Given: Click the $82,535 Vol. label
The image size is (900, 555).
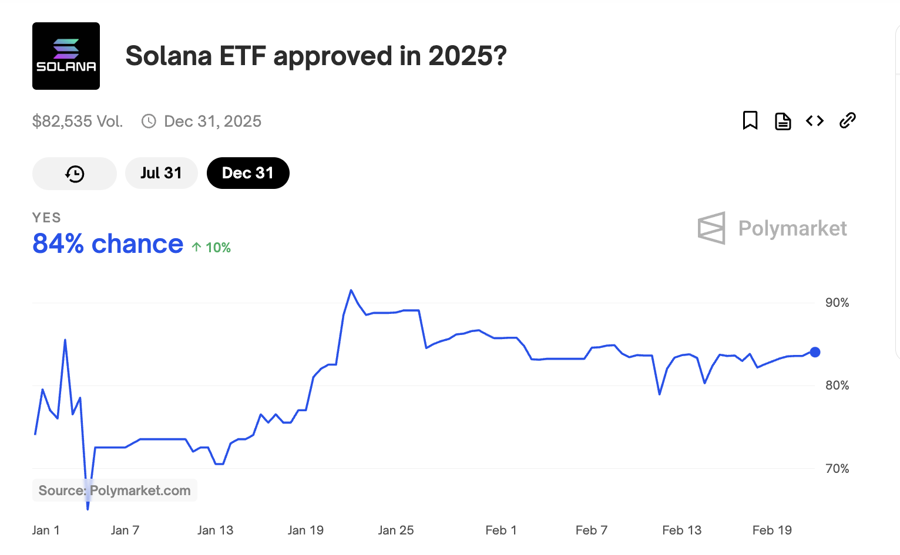Looking at the screenshot, I should [x=78, y=121].
